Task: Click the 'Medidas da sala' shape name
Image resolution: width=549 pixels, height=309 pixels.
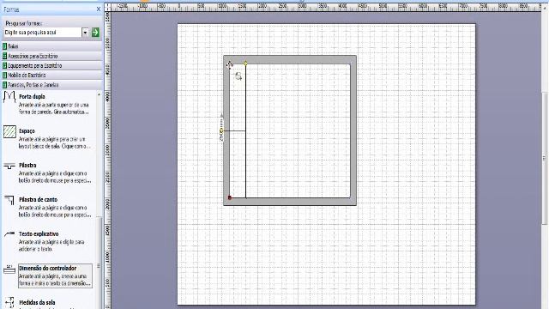Action: click(x=37, y=303)
